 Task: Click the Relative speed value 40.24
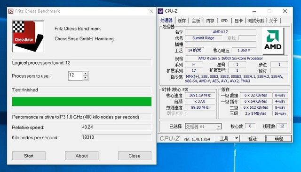click(x=117, y=127)
